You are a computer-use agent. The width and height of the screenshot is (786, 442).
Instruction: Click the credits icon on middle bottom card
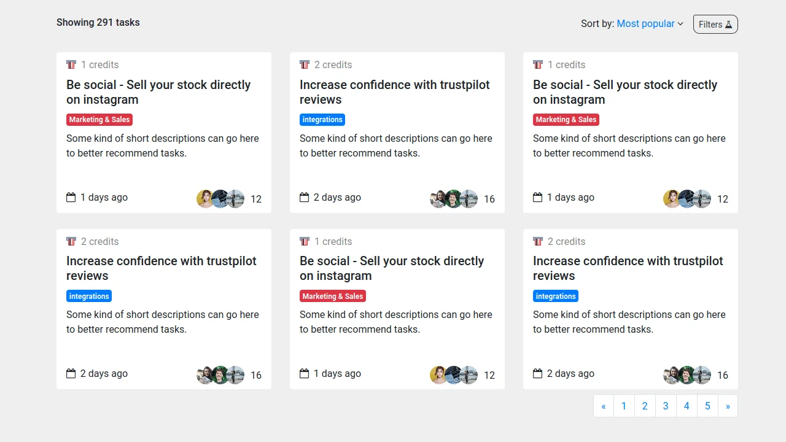pos(303,241)
